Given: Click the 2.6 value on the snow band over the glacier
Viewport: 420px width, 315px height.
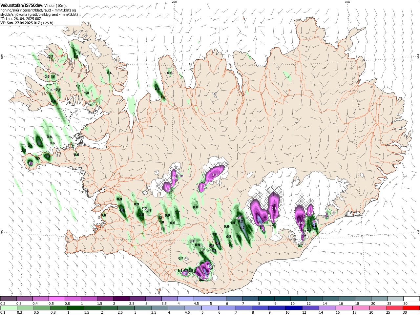Looking at the screenshot, I should (x=274, y=209).
